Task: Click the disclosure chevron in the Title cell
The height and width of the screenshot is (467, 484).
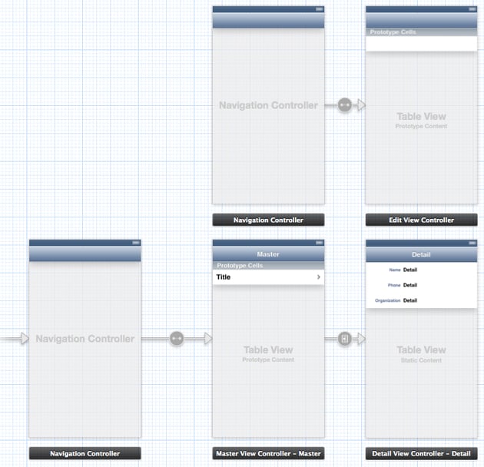Action: 318,277
